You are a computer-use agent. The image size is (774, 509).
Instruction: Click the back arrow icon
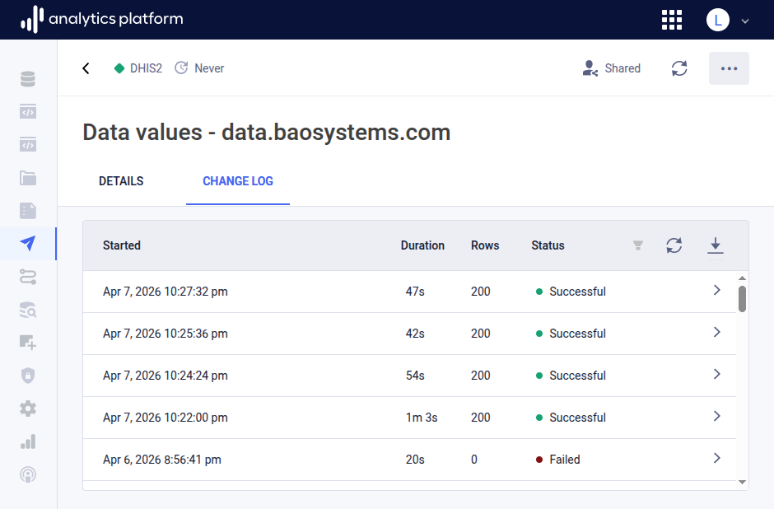[86, 68]
